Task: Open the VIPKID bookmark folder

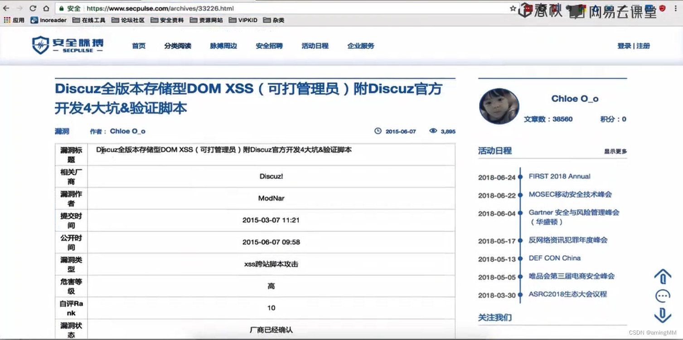Action: (x=243, y=20)
